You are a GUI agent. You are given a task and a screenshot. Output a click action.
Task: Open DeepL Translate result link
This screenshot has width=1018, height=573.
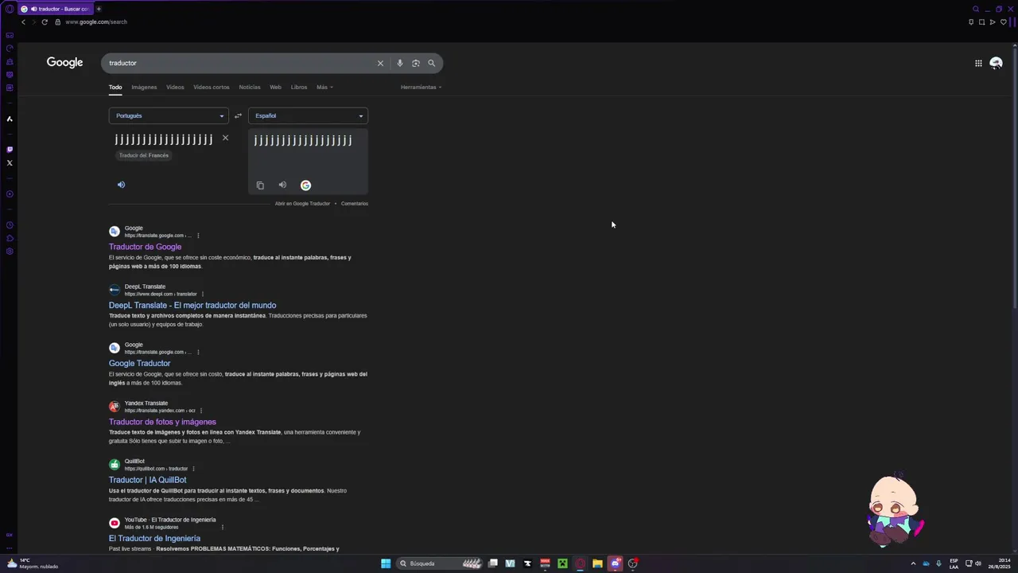[x=192, y=305]
